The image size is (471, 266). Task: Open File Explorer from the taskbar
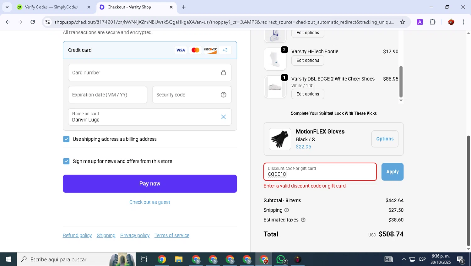(x=179, y=259)
